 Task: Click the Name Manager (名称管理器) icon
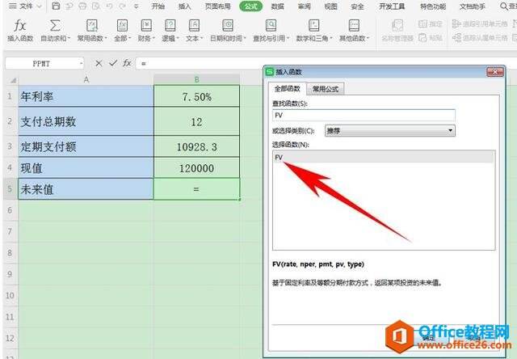click(x=397, y=25)
